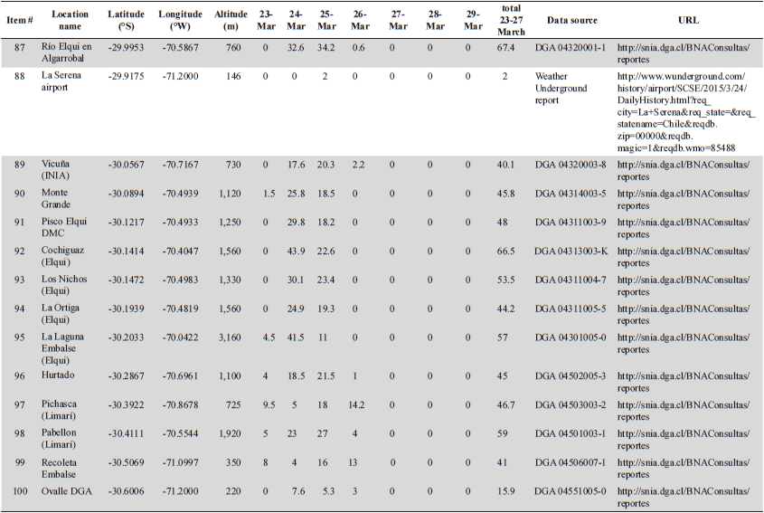Click the Longitude (°W) column header
Viewport: 764px width, 513px height.
[x=181, y=20]
